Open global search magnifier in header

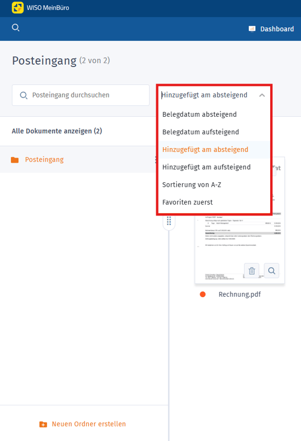pyautogui.click(x=16, y=28)
